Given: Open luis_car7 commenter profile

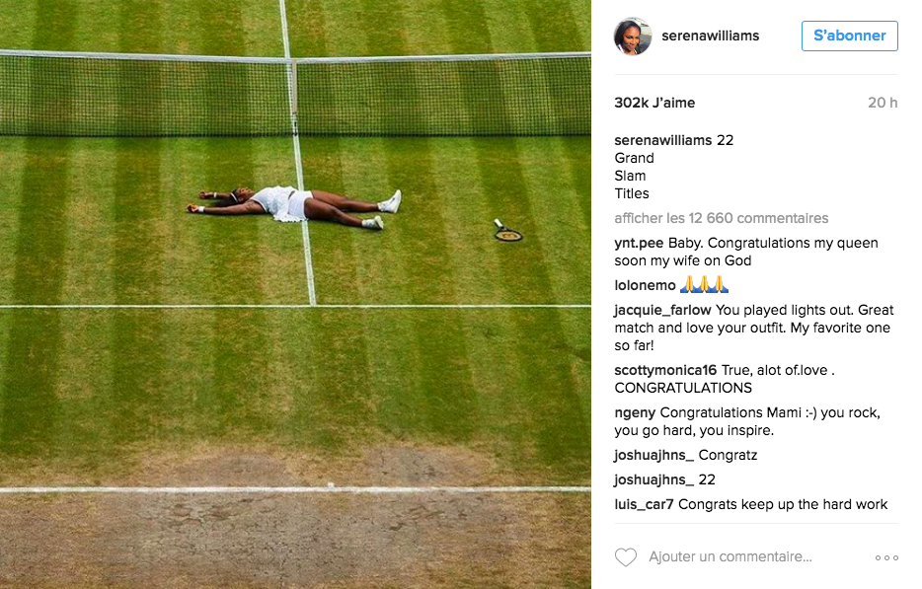Looking at the screenshot, I should tap(644, 504).
